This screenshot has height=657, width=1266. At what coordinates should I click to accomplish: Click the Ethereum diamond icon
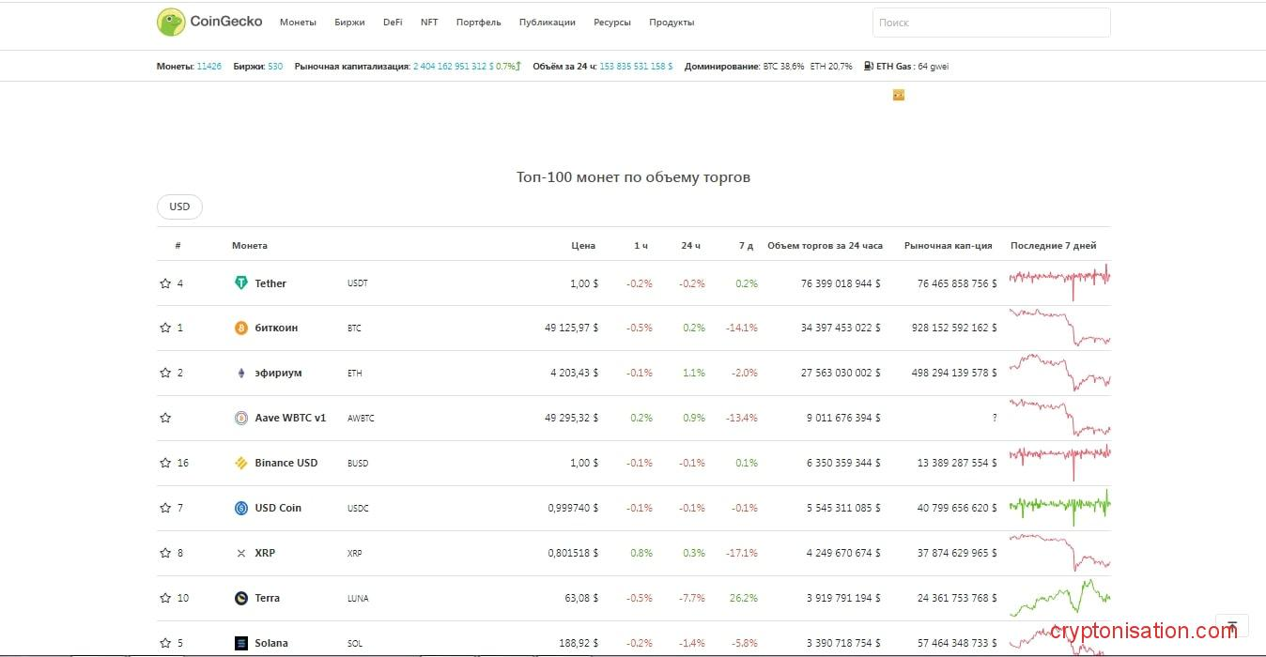(241, 374)
